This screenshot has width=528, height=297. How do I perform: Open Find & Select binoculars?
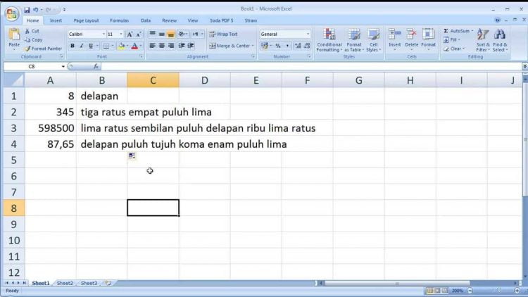click(x=500, y=40)
